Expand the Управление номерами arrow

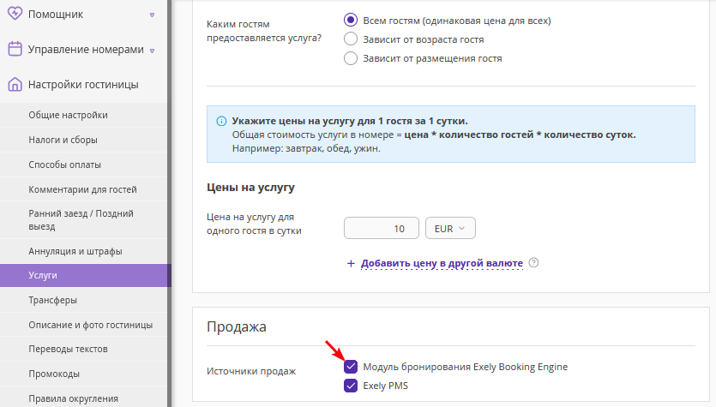pos(152,51)
